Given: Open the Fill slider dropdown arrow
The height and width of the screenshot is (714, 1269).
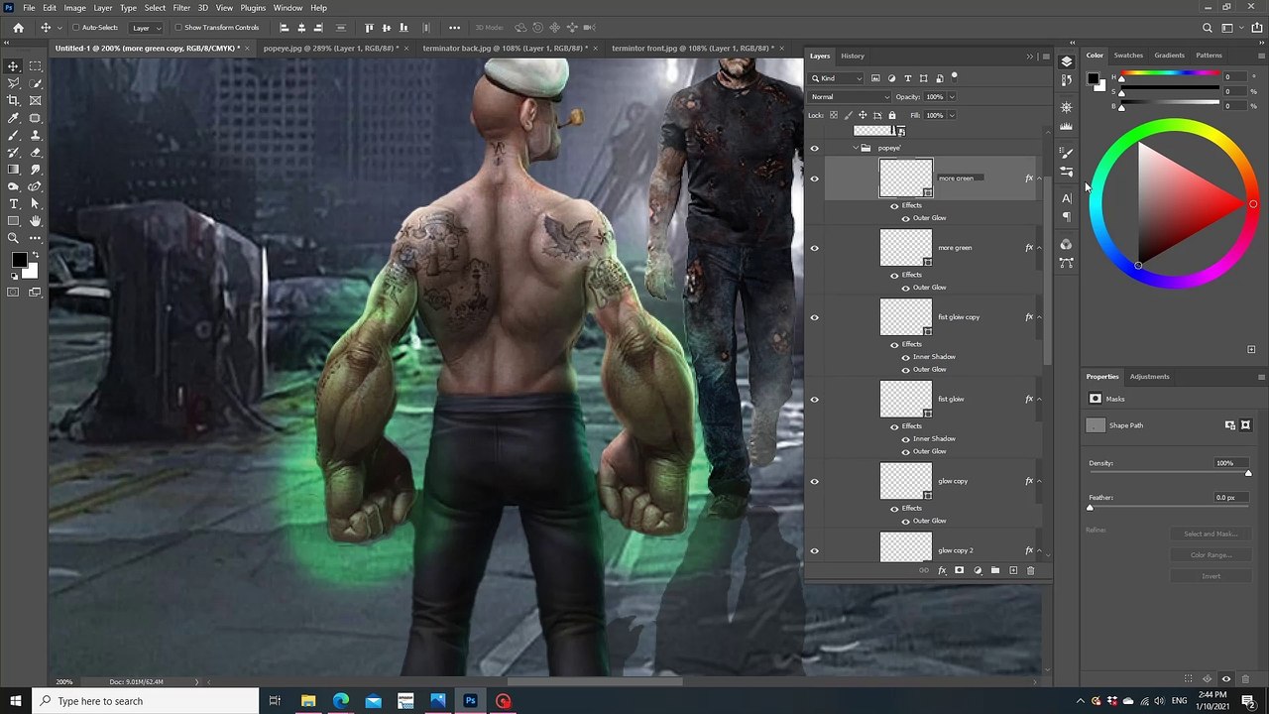Looking at the screenshot, I should click(952, 115).
